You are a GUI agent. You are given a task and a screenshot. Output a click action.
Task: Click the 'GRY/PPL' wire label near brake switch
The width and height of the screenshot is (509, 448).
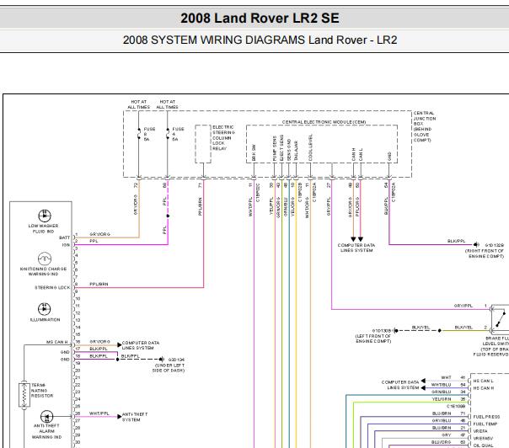point(463,306)
